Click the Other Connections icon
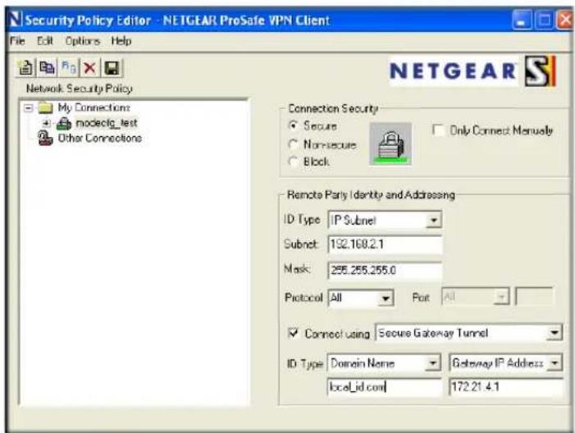The width and height of the screenshot is (575, 433). point(45,139)
